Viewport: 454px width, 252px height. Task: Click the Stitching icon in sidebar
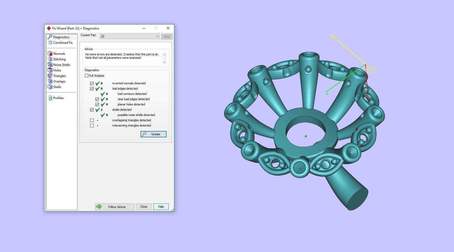(50, 59)
